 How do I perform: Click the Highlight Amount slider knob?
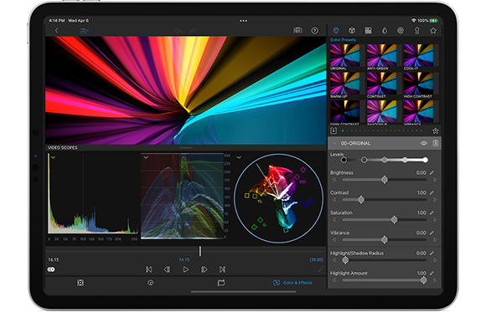423,280
